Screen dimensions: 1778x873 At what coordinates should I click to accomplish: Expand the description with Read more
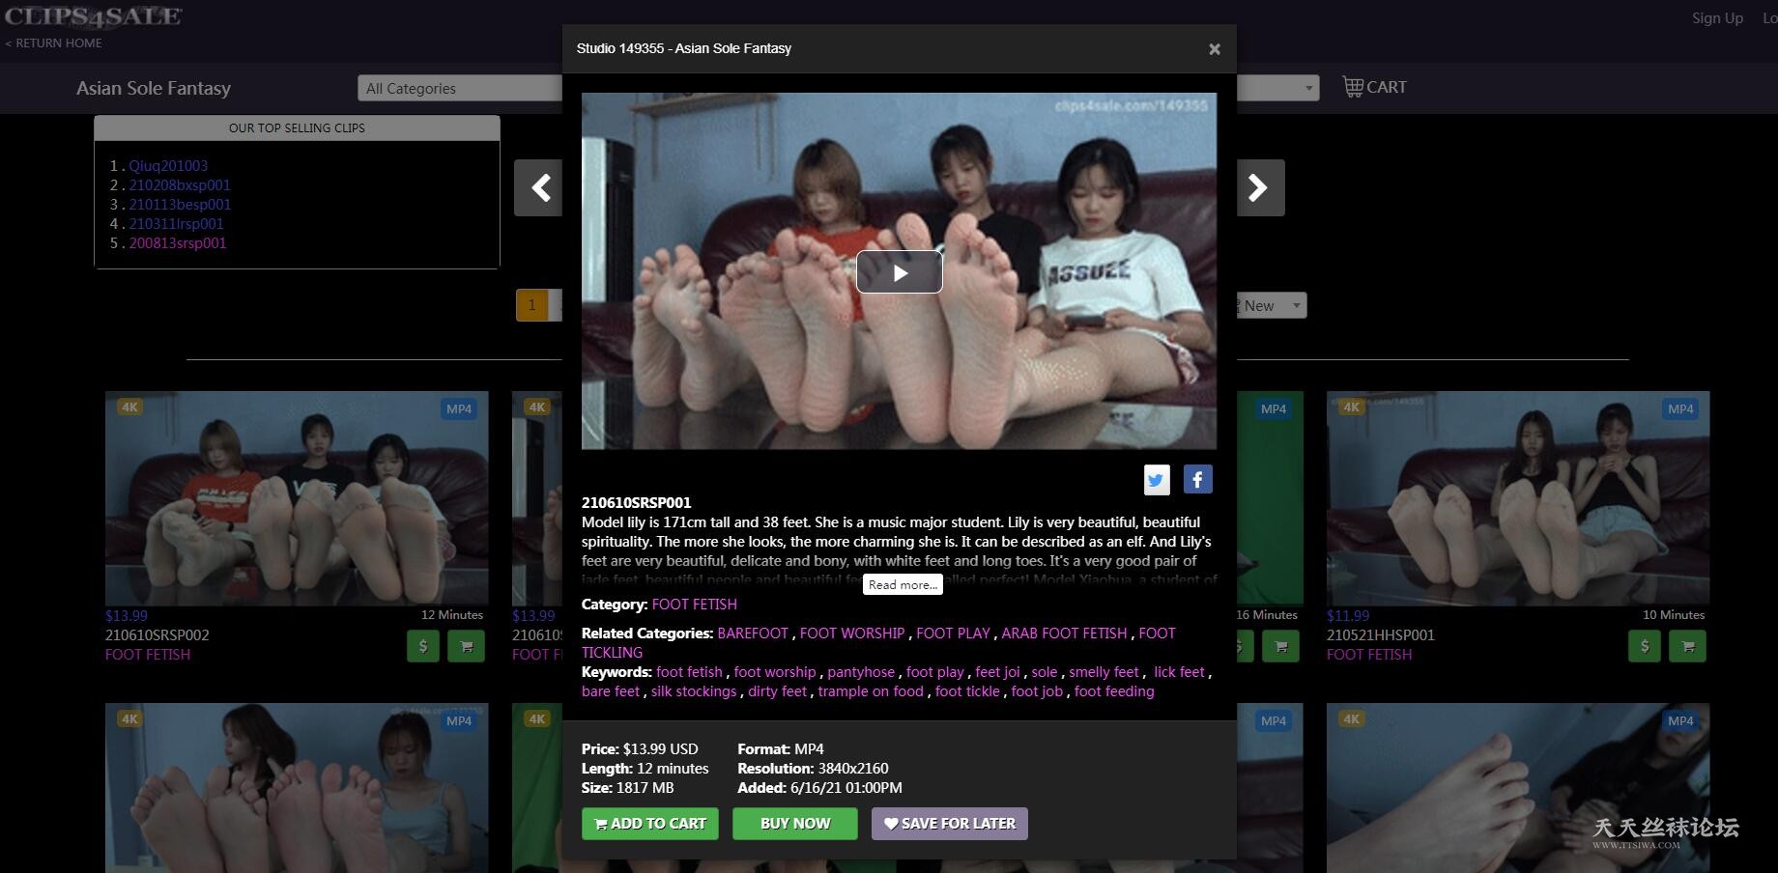click(903, 584)
